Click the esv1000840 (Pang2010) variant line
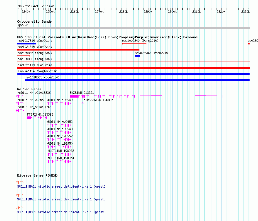 click(134, 44)
